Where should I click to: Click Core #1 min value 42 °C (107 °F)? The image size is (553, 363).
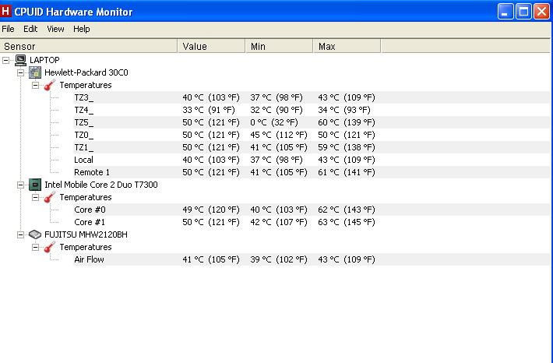pos(279,222)
